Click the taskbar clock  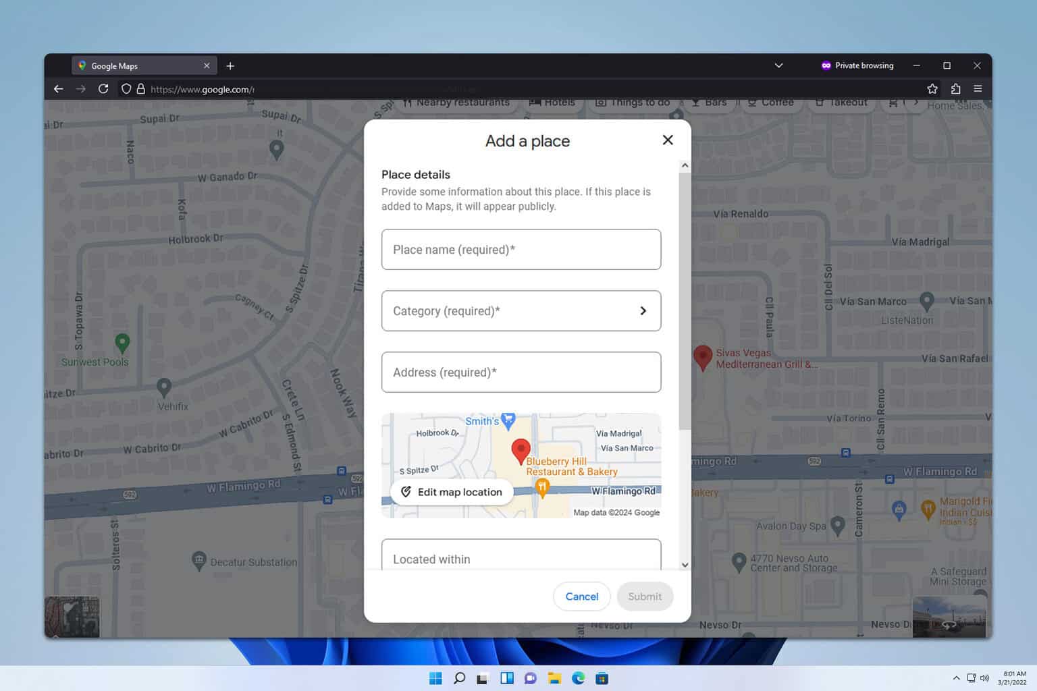(x=1014, y=678)
